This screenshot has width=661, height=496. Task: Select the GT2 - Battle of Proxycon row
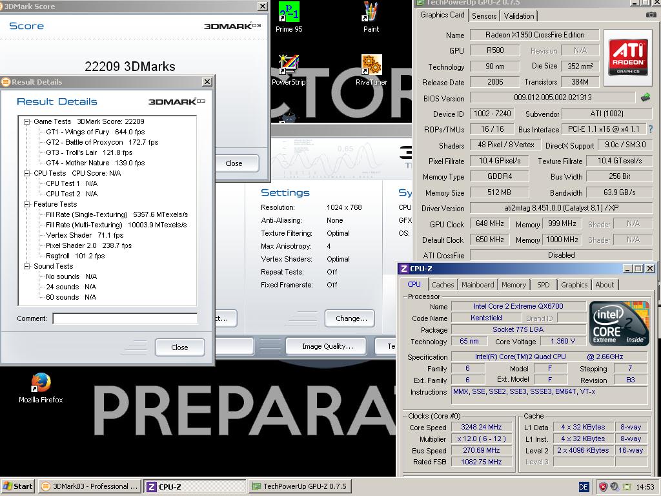pos(102,142)
